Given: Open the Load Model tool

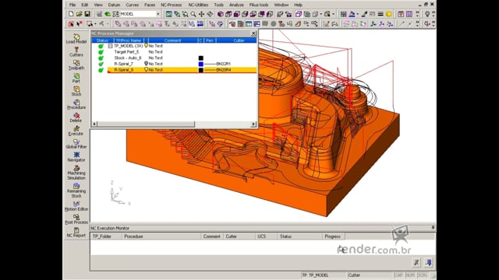Looking at the screenshot, I should [76, 39].
